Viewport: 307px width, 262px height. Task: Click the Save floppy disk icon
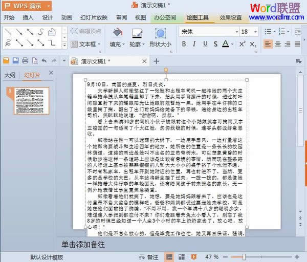16,61
